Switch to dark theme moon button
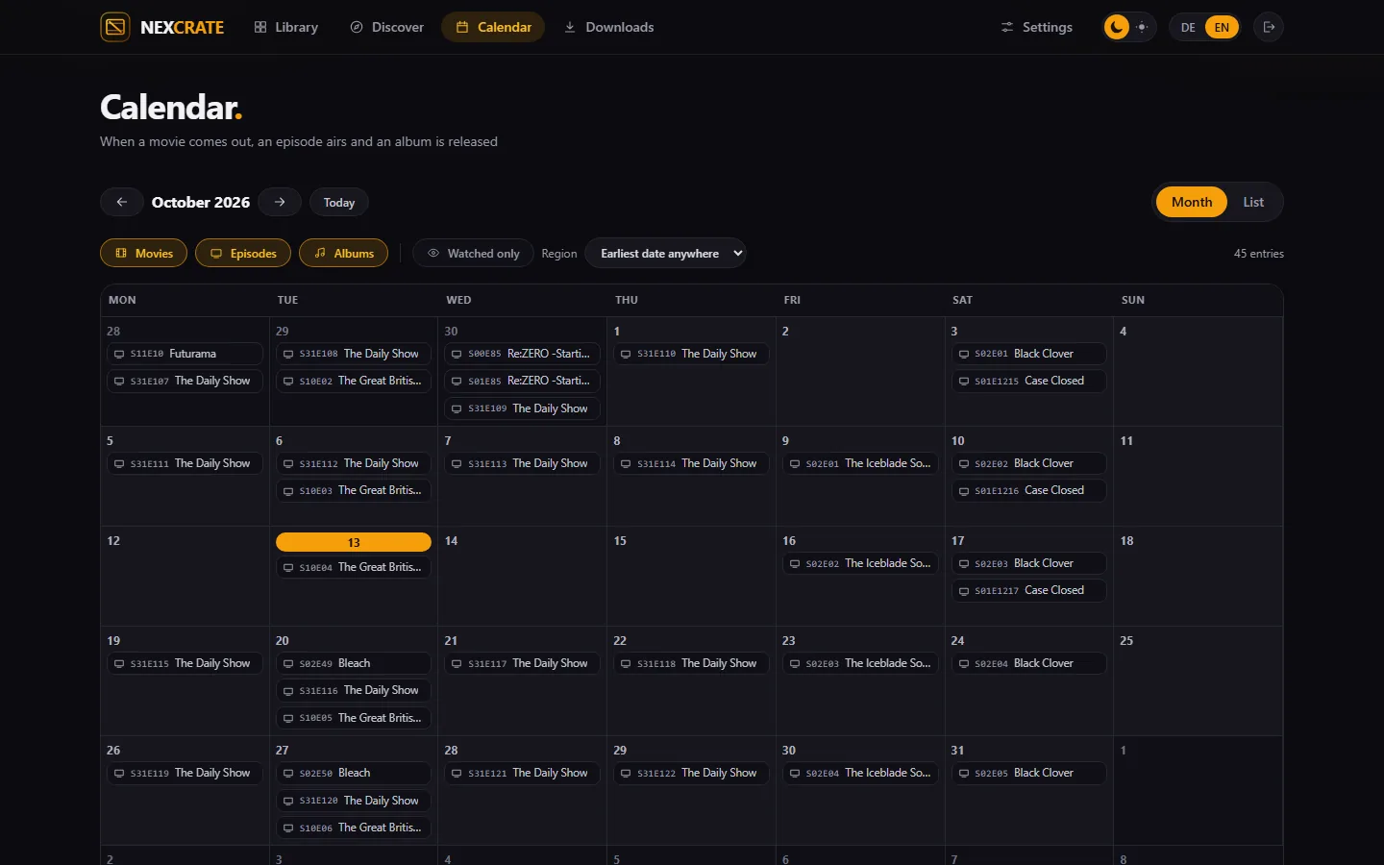 (x=1117, y=27)
